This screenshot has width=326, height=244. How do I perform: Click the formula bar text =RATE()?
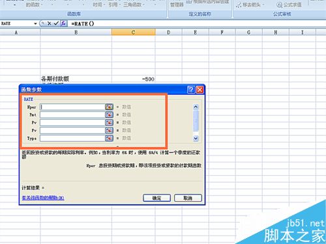[x=83, y=23]
